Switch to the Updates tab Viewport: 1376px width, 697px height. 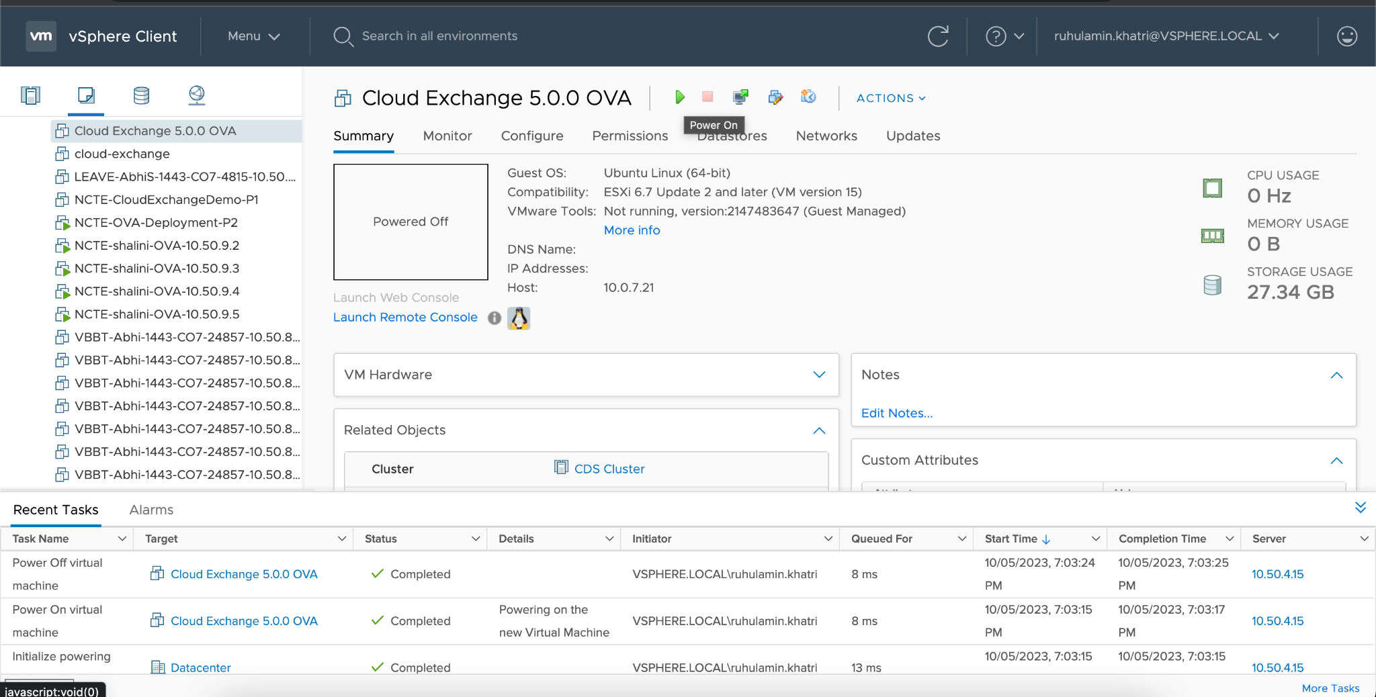point(913,136)
